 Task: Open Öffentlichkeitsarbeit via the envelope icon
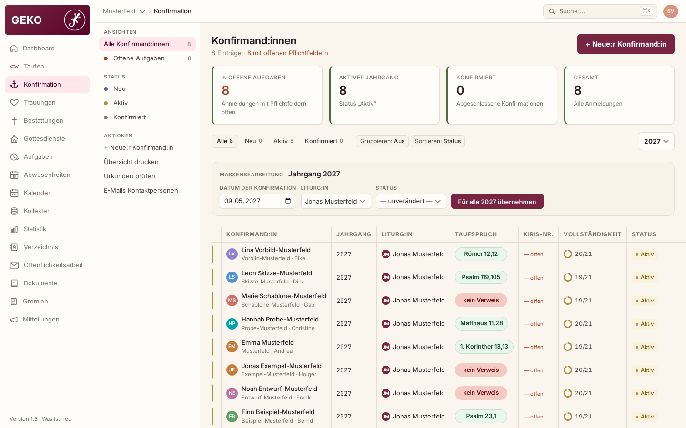(x=14, y=265)
